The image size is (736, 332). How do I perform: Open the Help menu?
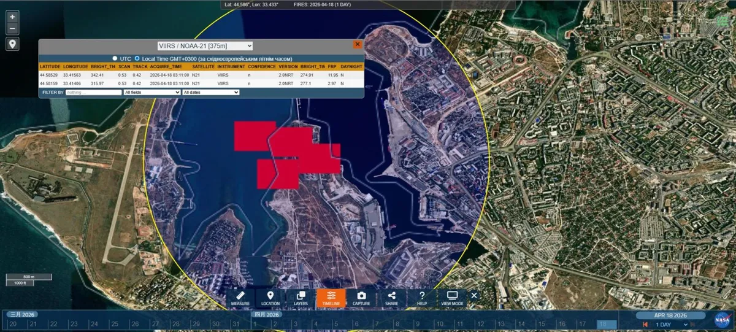pyautogui.click(x=422, y=298)
